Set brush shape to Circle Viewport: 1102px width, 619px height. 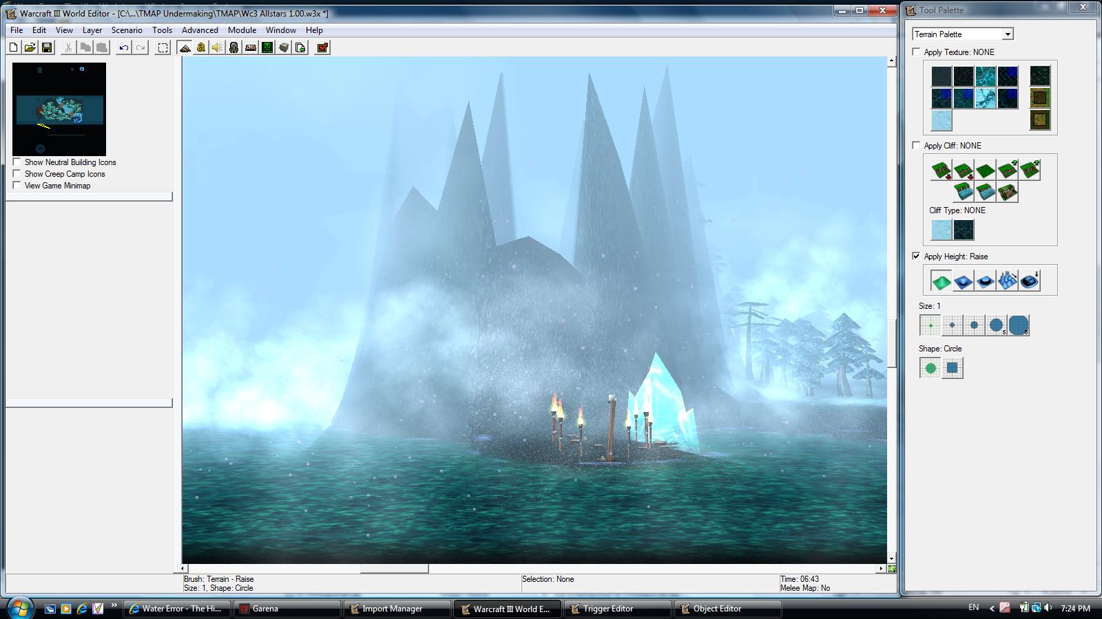[x=930, y=368]
